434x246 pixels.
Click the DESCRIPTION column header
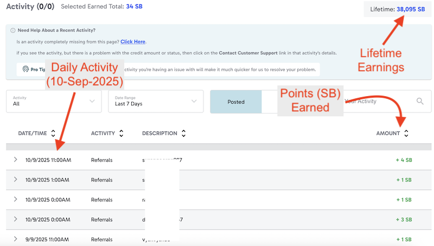point(159,133)
